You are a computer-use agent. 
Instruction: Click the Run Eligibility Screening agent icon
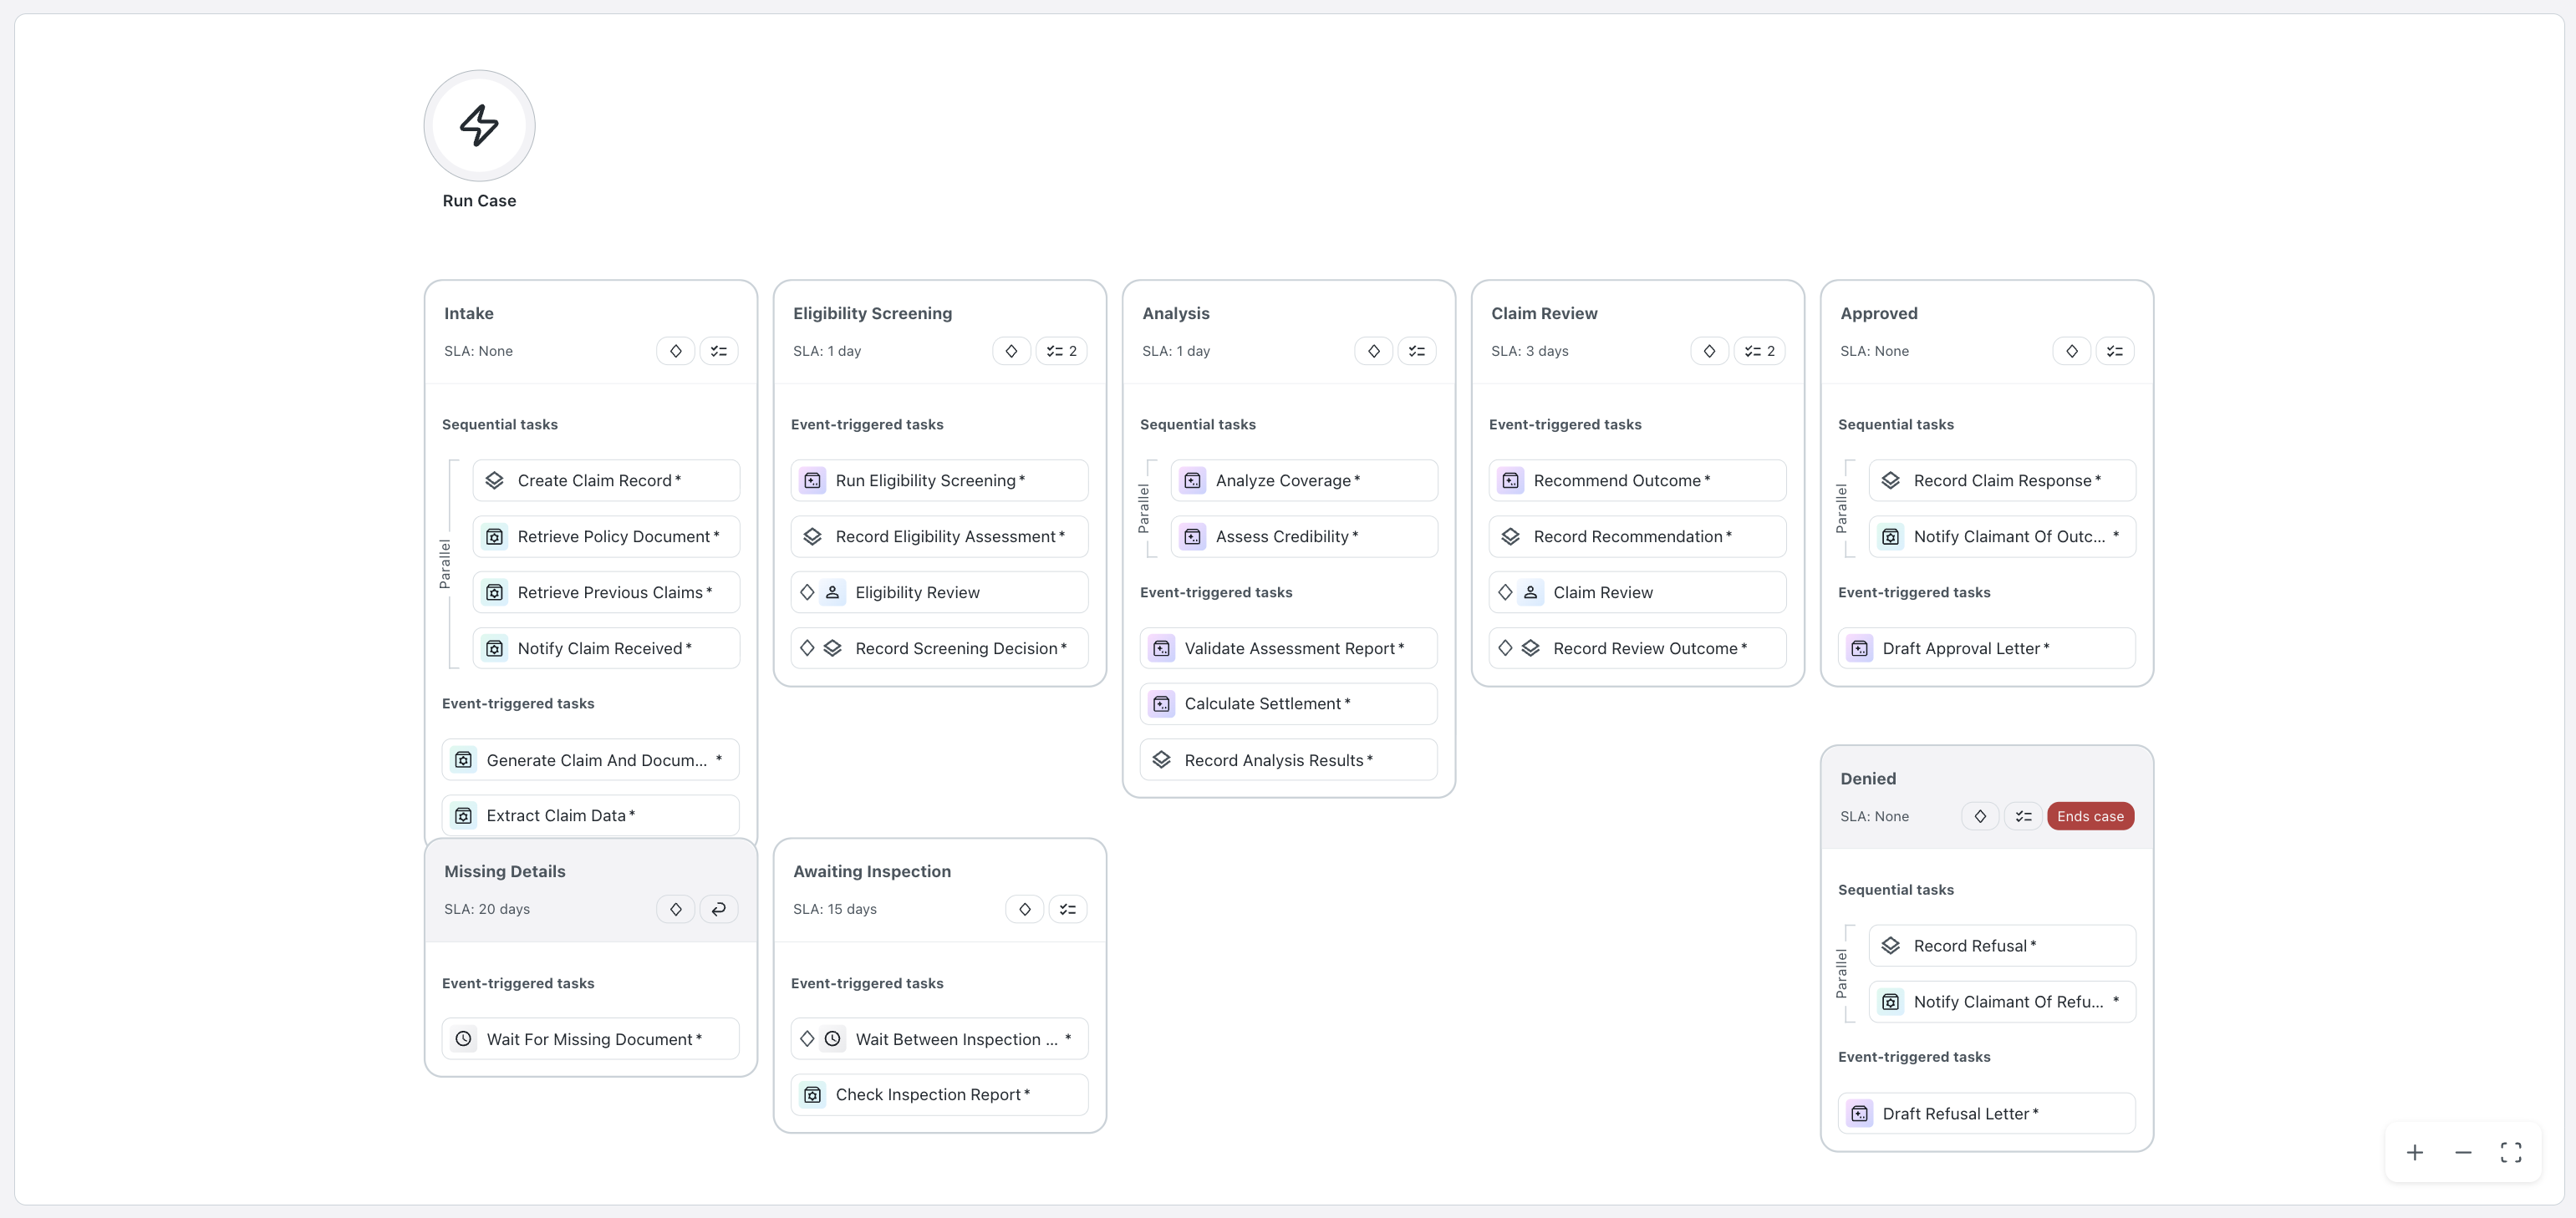[x=813, y=480]
